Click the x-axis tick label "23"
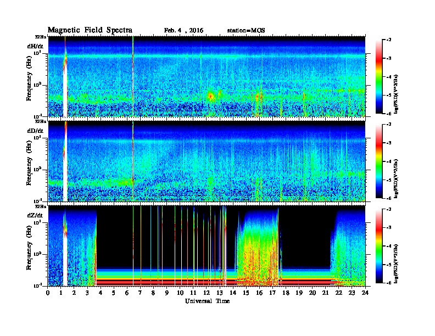Screen dimensions: 435x336 coord(352,293)
